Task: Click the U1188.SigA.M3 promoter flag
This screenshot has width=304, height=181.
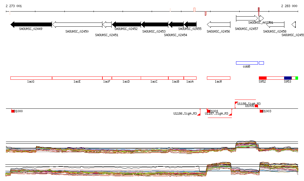Action: tap(236, 103)
